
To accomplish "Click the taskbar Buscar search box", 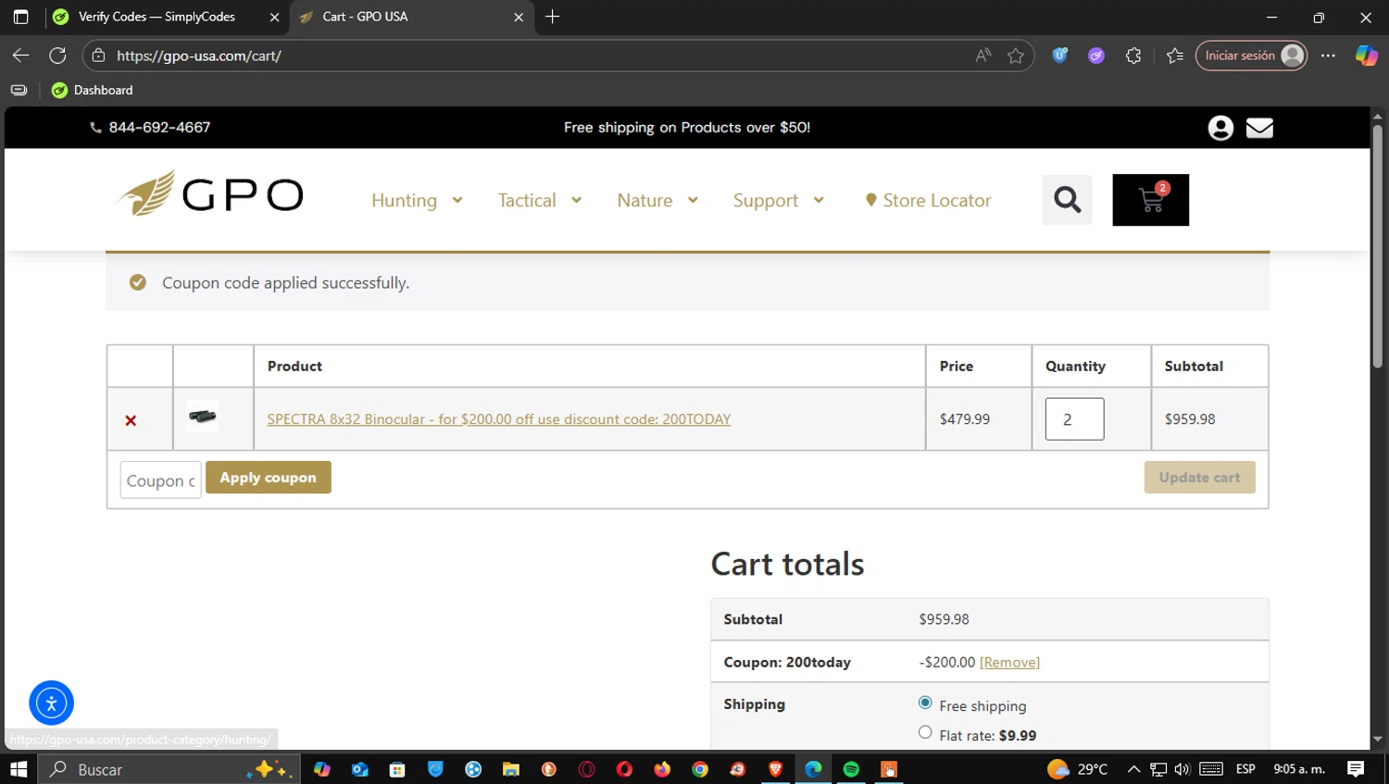I will pos(169,769).
